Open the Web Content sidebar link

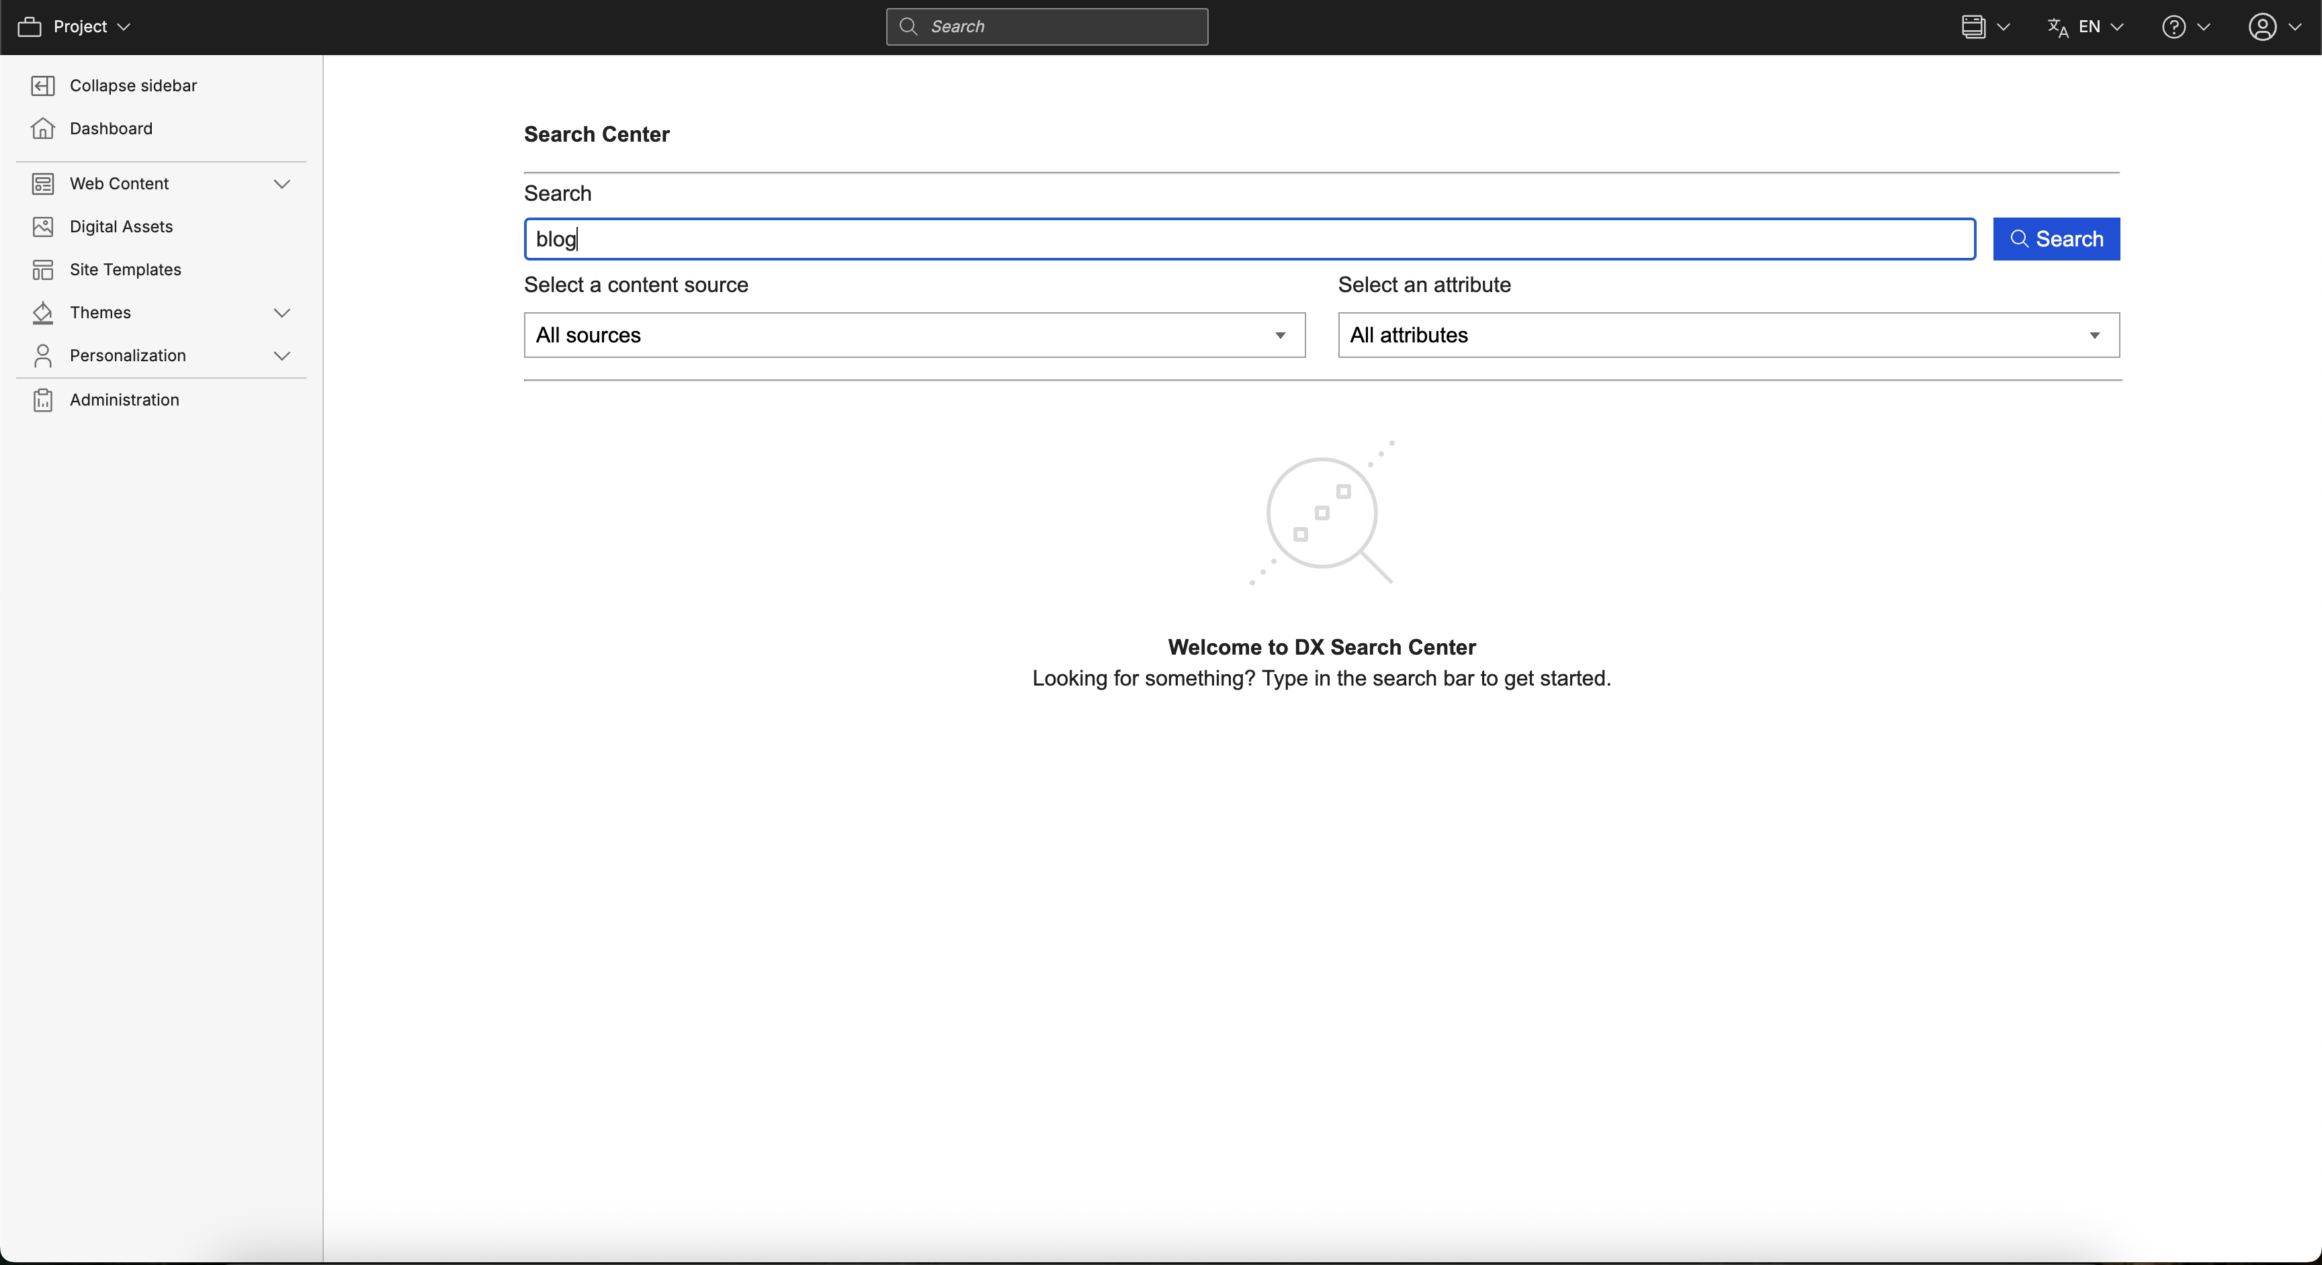119,184
